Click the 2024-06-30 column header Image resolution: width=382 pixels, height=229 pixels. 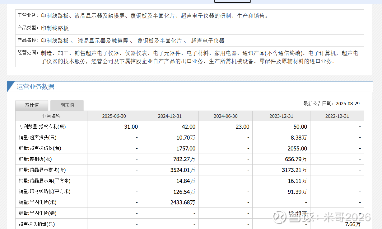pyautogui.click(x=226, y=116)
